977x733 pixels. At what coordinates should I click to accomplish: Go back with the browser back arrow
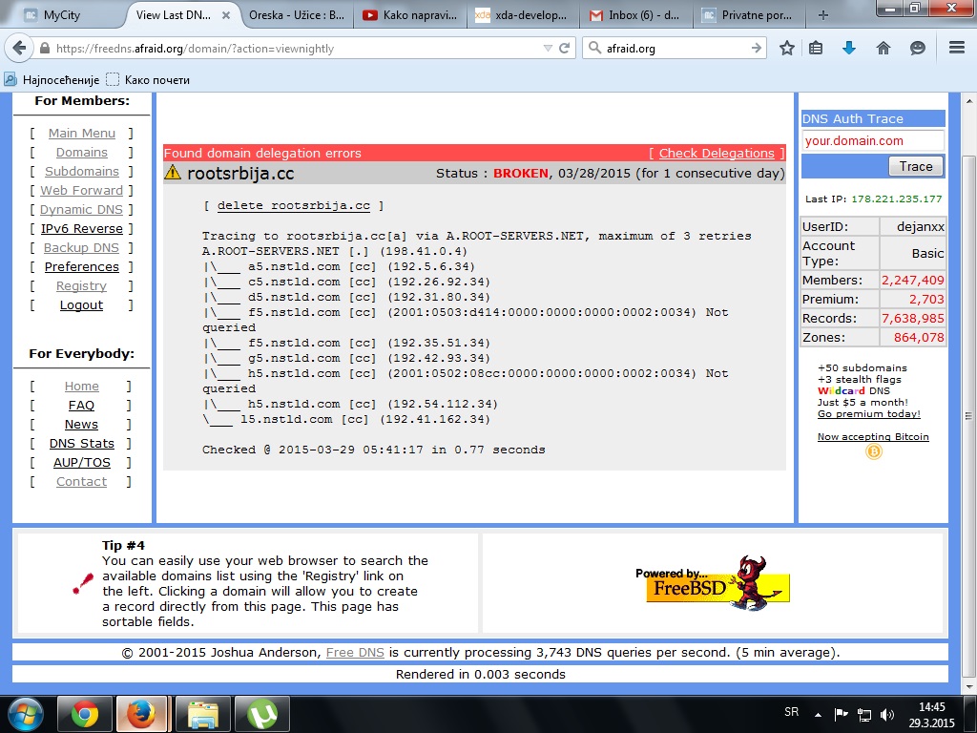coord(20,48)
